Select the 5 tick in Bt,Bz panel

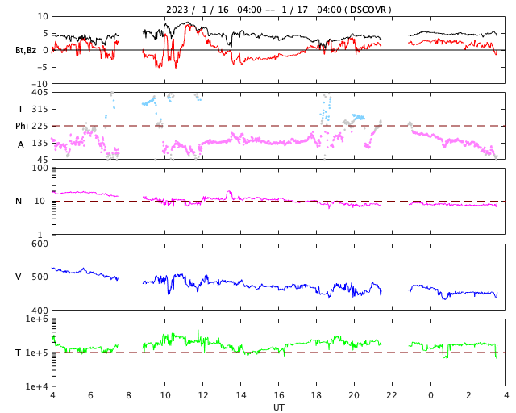pos(45,33)
